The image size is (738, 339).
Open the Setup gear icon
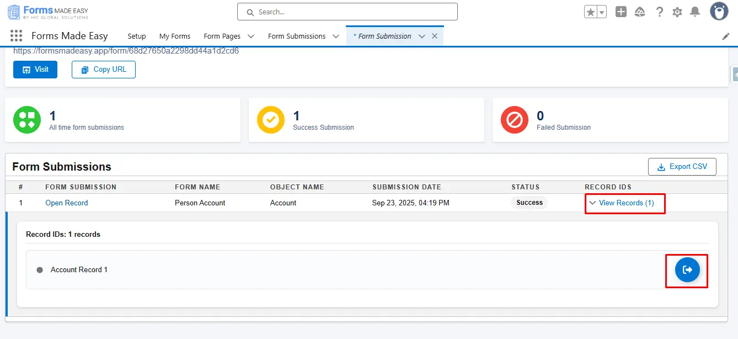click(677, 12)
